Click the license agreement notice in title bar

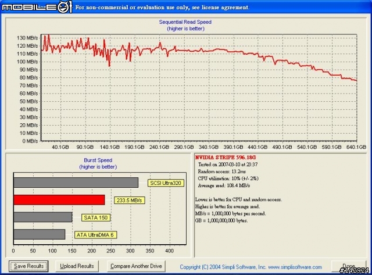[x=162, y=8]
